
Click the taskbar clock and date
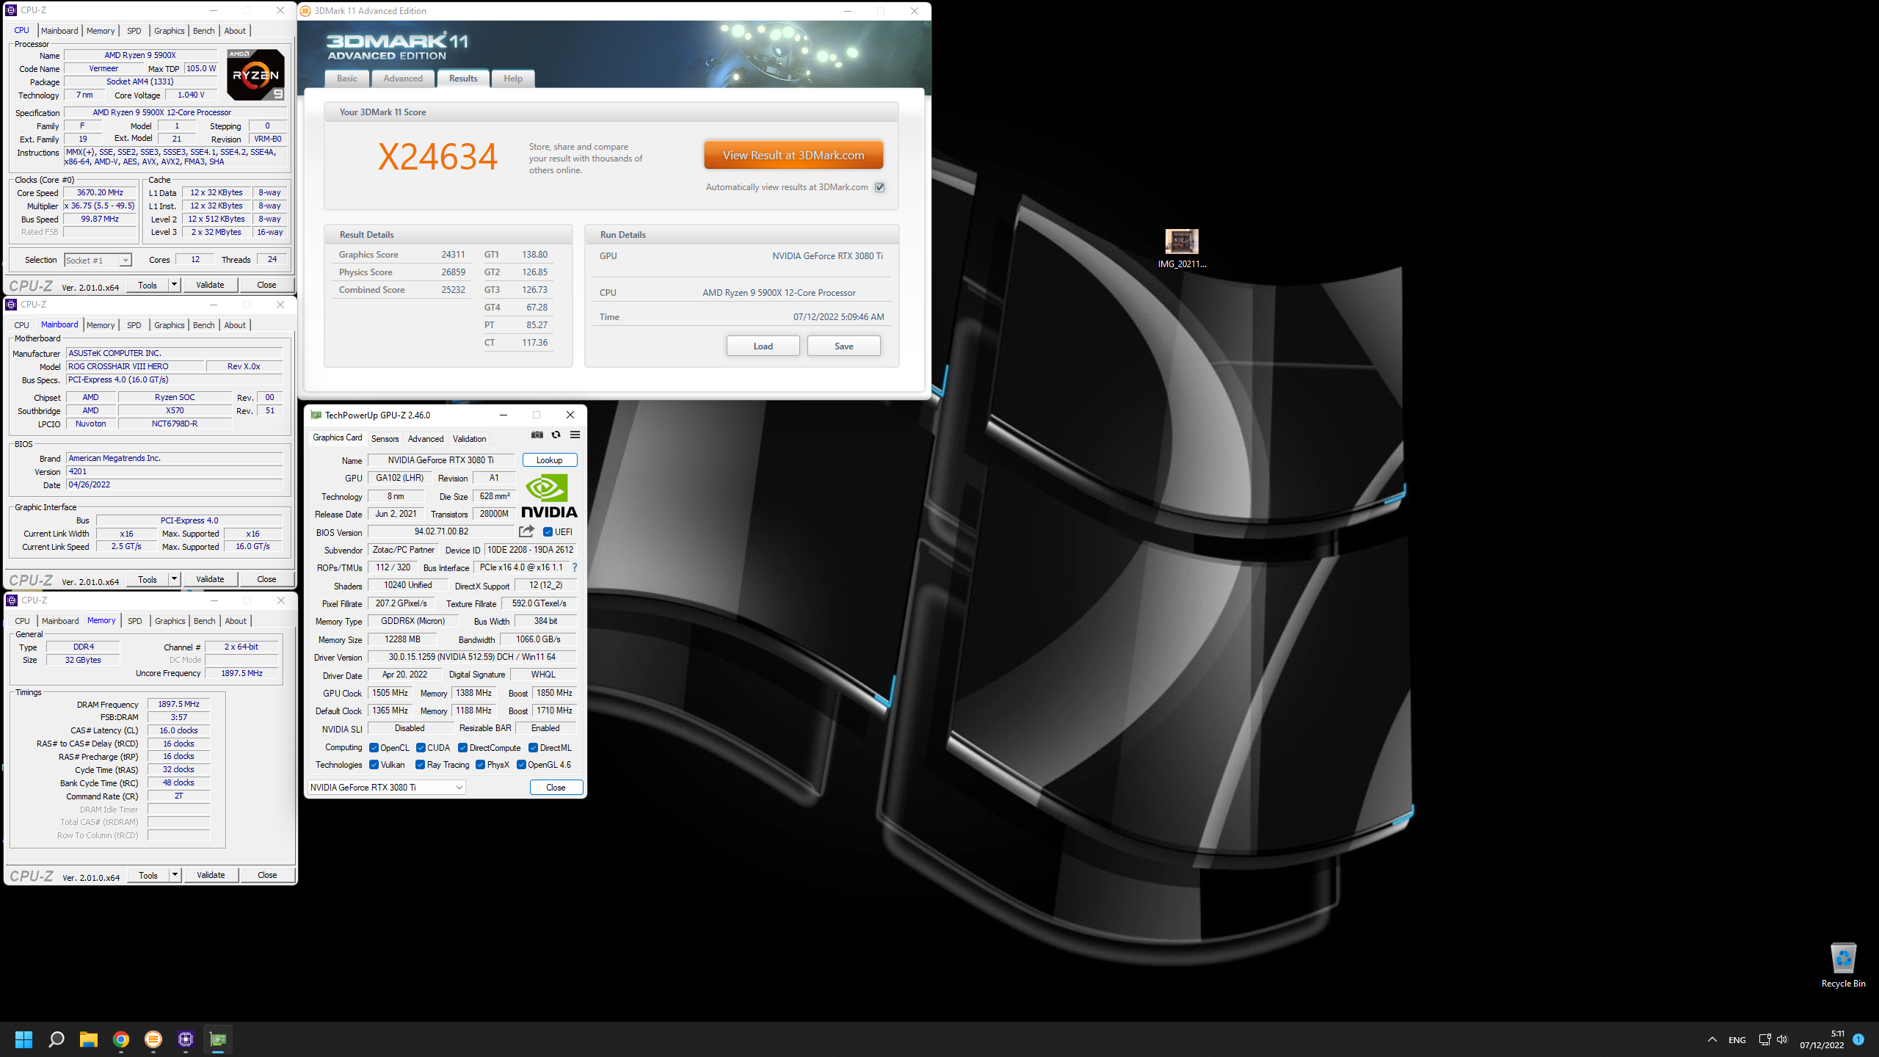click(1822, 1039)
